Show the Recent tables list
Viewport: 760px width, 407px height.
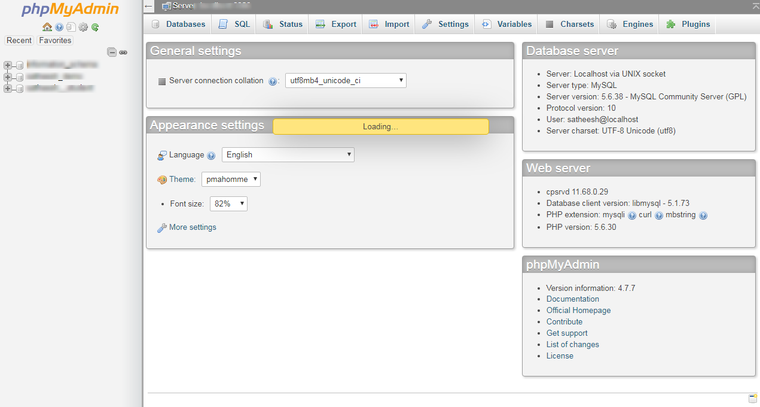pos(19,40)
